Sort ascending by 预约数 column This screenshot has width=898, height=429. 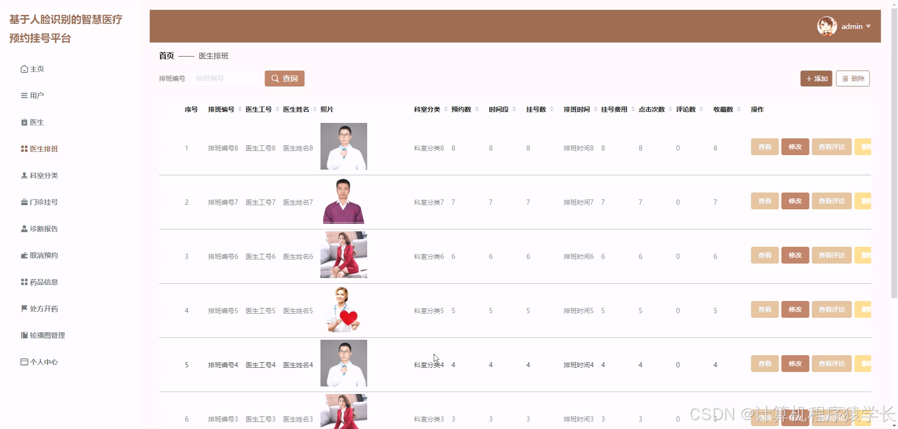pyautogui.click(x=478, y=107)
